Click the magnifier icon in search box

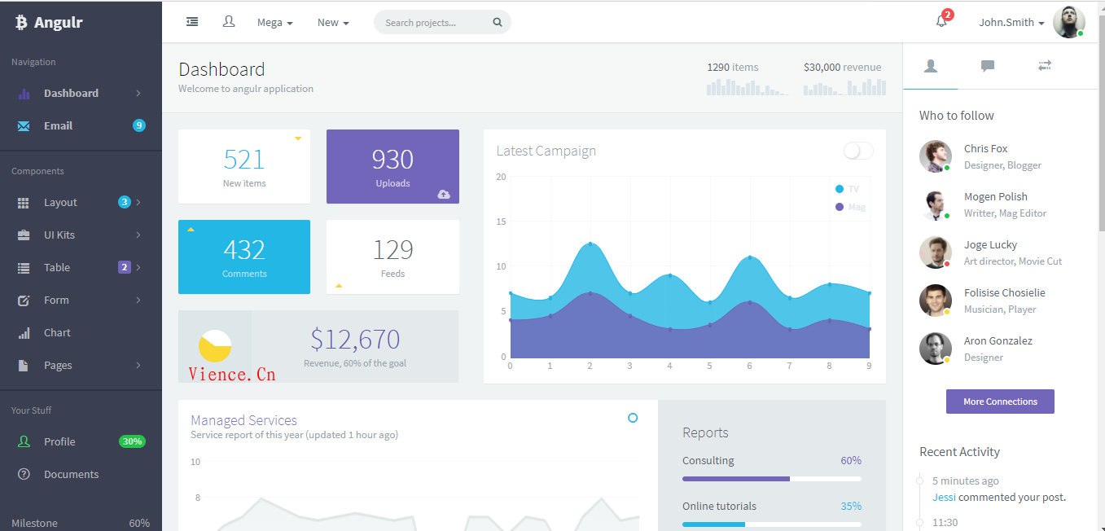[x=498, y=23]
